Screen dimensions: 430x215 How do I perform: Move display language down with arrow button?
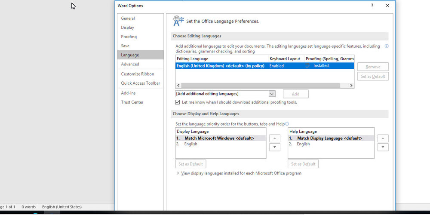tap(274, 147)
